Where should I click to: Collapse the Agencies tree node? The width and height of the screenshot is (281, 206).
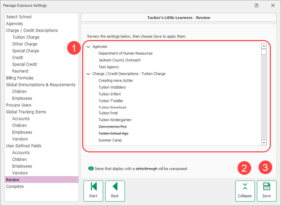(x=88, y=47)
